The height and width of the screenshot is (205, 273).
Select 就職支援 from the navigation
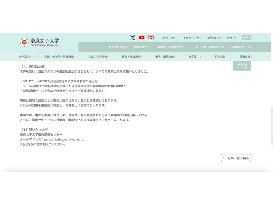point(244,57)
